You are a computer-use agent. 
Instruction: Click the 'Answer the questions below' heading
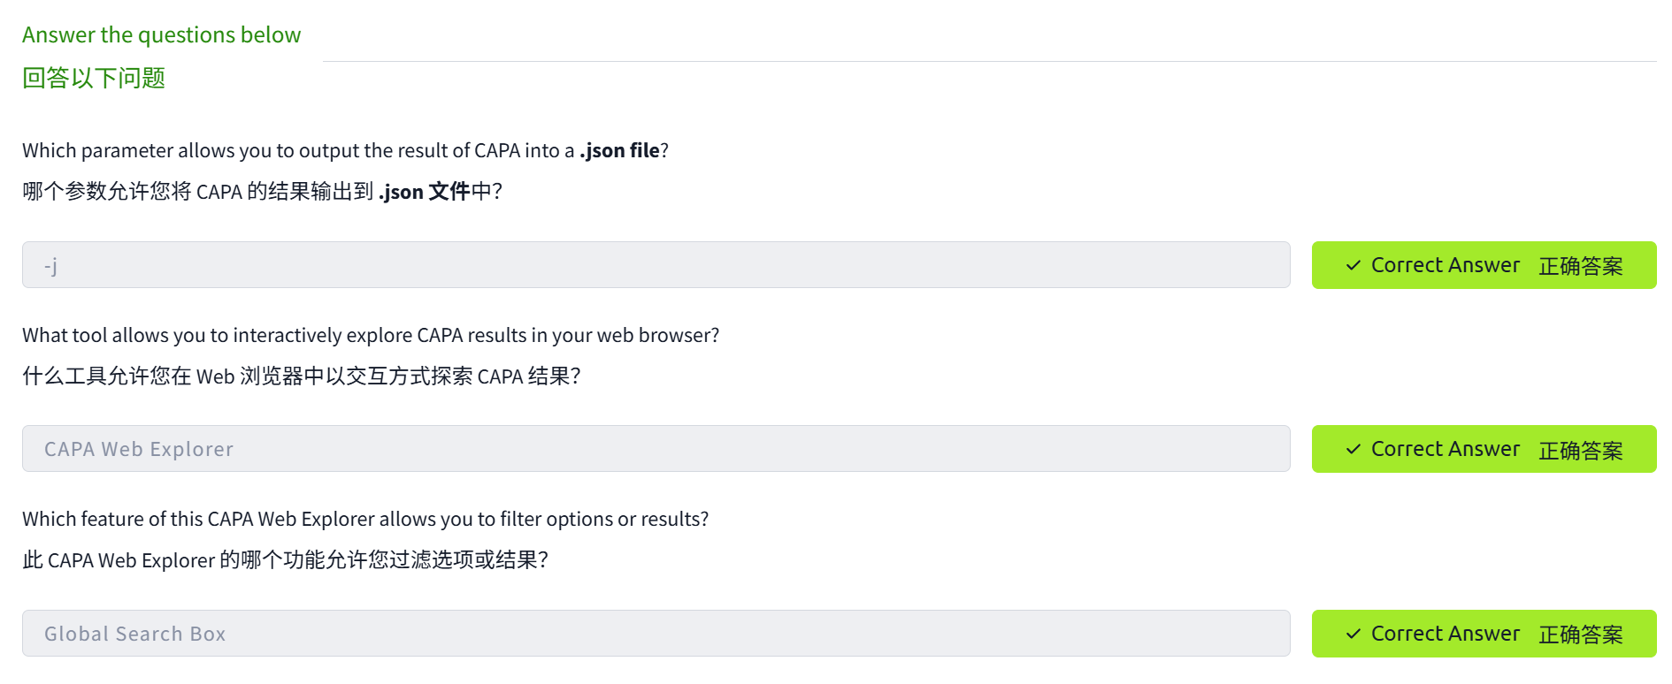pyautogui.click(x=161, y=34)
